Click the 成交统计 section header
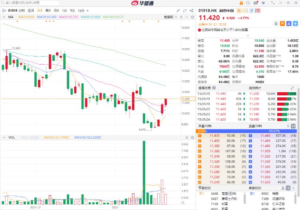The image size is (300, 210). pos(255,88)
